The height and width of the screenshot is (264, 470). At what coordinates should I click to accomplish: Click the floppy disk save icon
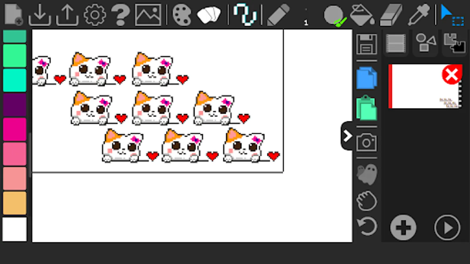[367, 44]
